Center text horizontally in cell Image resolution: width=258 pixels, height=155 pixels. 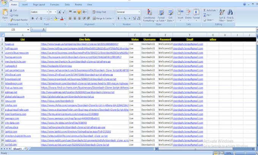pos(75,18)
